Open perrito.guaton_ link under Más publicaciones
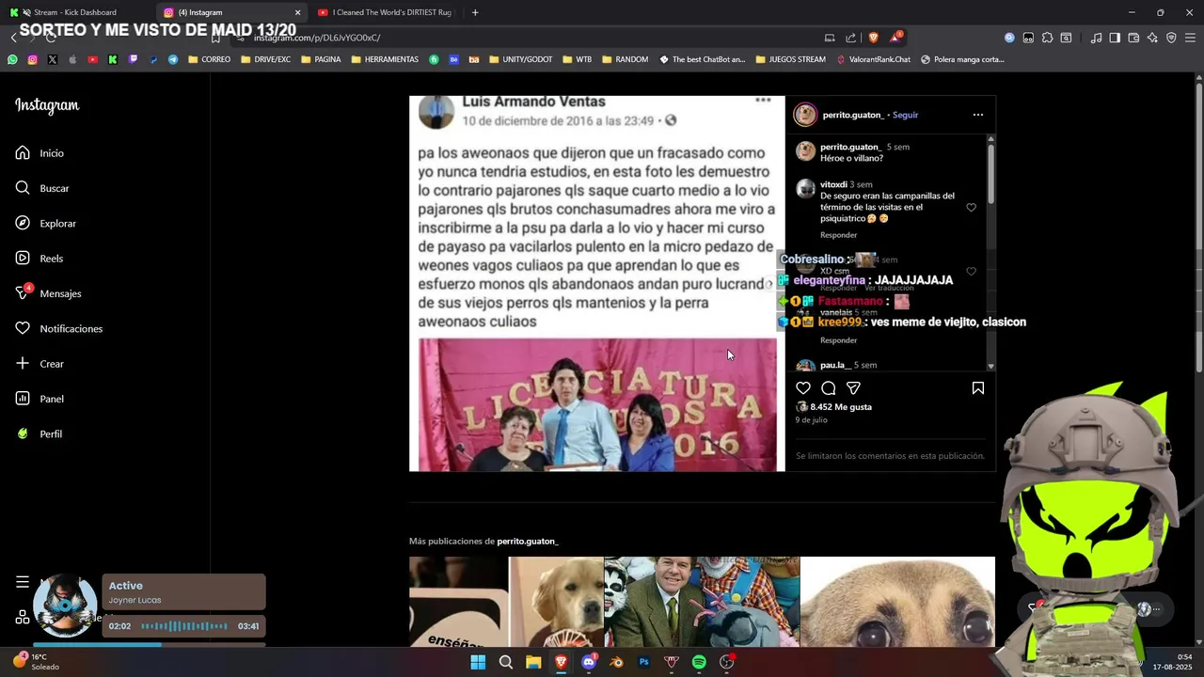1204x677 pixels. 528,542
